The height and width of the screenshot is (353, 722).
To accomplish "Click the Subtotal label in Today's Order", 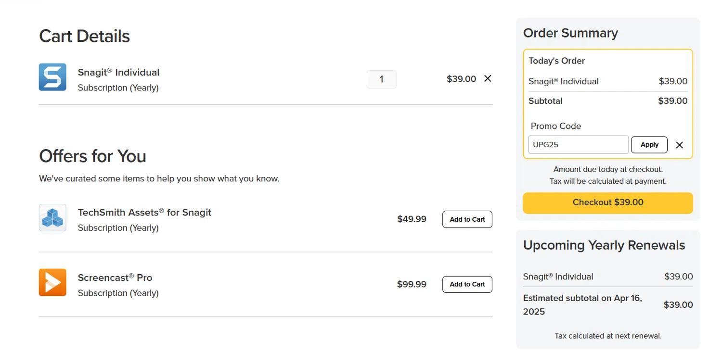I will point(545,101).
